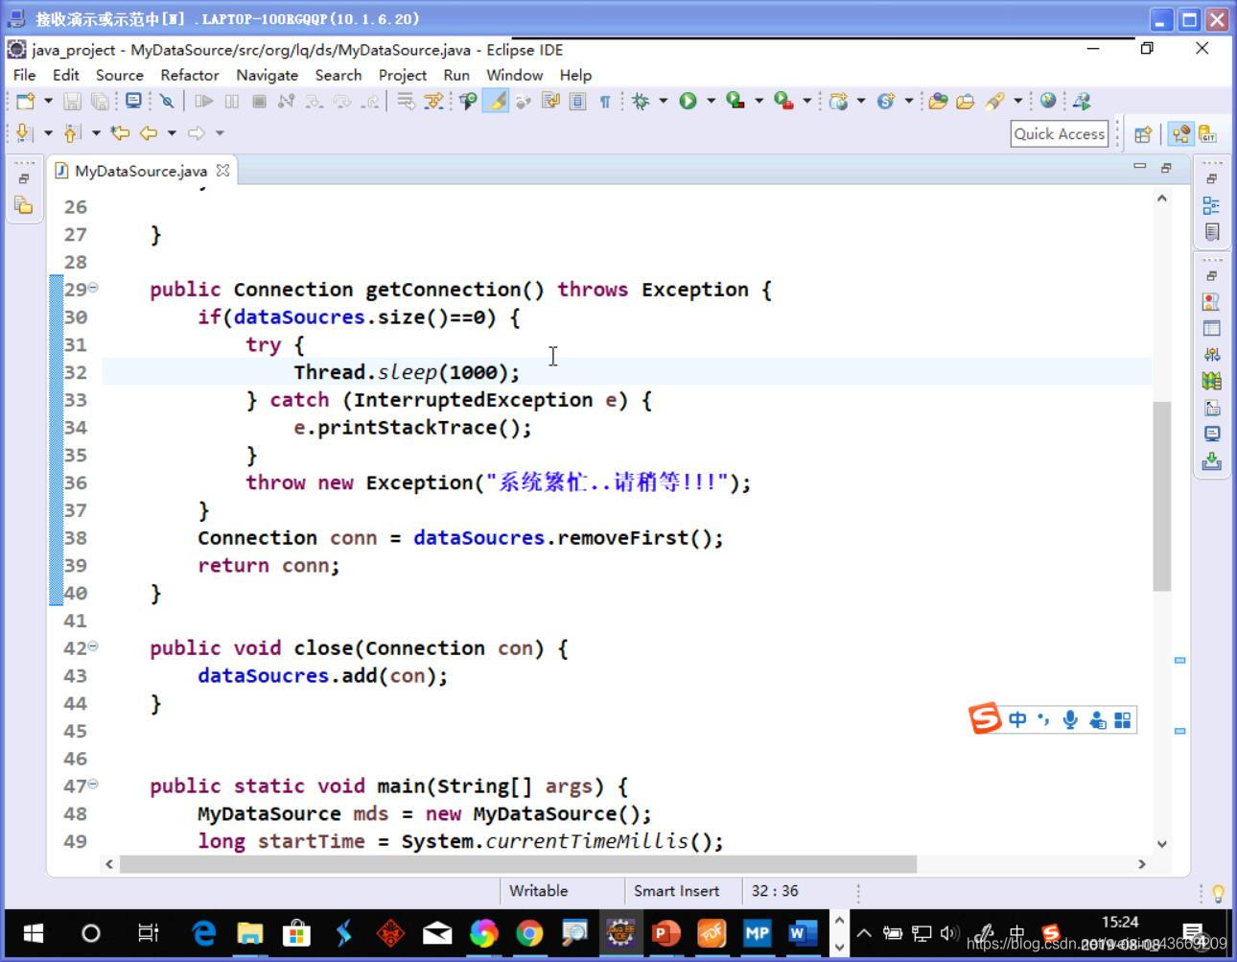Screen dimensions: 1237x962
Task: Click the New file toolbar icon
Action: (26, 101)
